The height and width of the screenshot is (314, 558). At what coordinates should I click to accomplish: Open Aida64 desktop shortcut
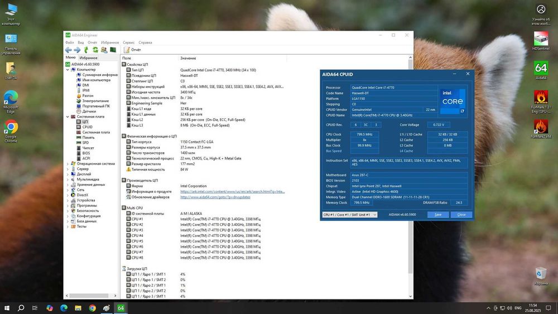coord(541,70)
